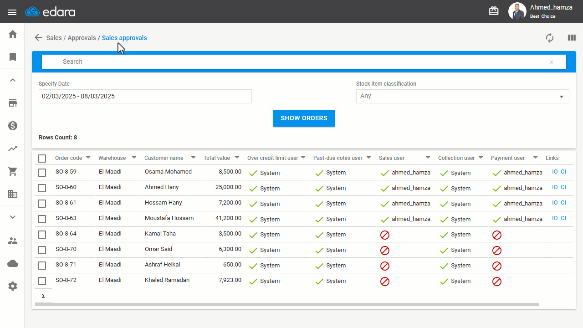This screenshot has width=583, height=328.
Task: Check the row SO-8-64 checkbox
Action: (42, 235)
